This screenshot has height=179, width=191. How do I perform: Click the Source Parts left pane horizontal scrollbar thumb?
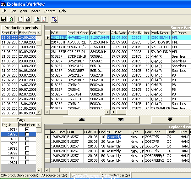pyautogui.click(x=59, y=112)
